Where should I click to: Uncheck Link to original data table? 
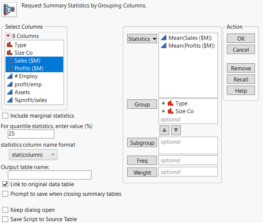pyautogui.click(x=5, y=184)
